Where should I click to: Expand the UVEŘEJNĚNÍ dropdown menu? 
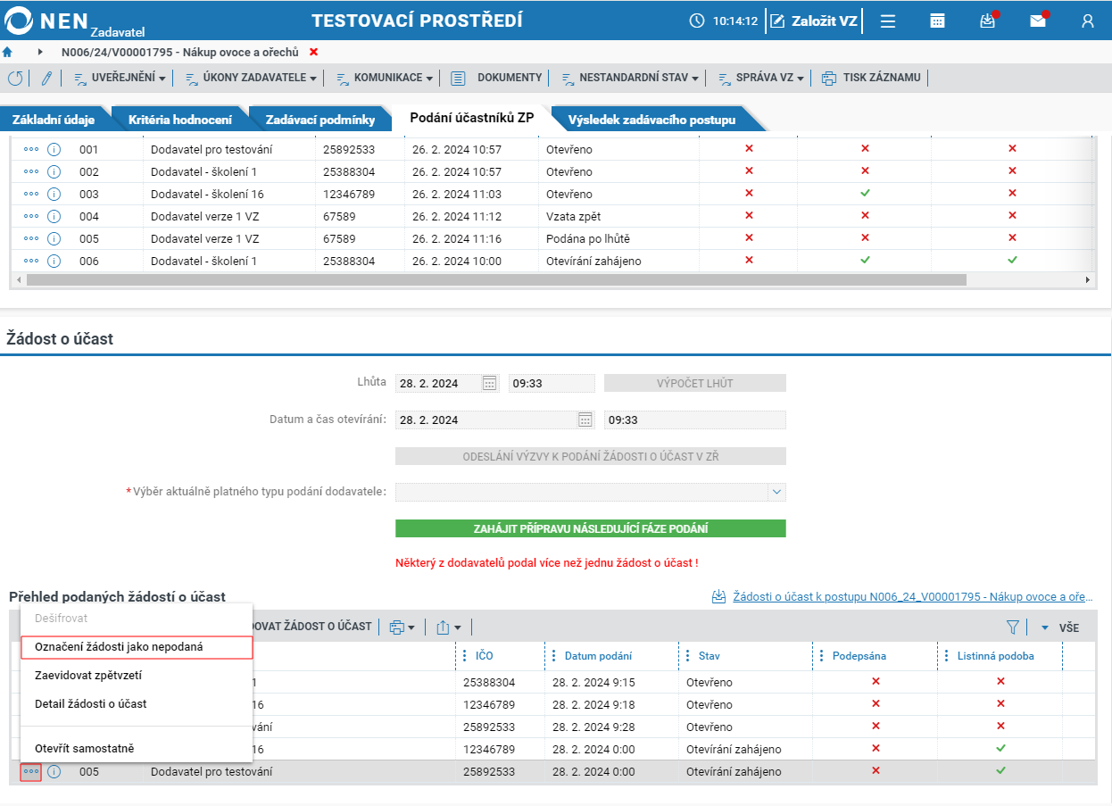click(x=120, y=78)
